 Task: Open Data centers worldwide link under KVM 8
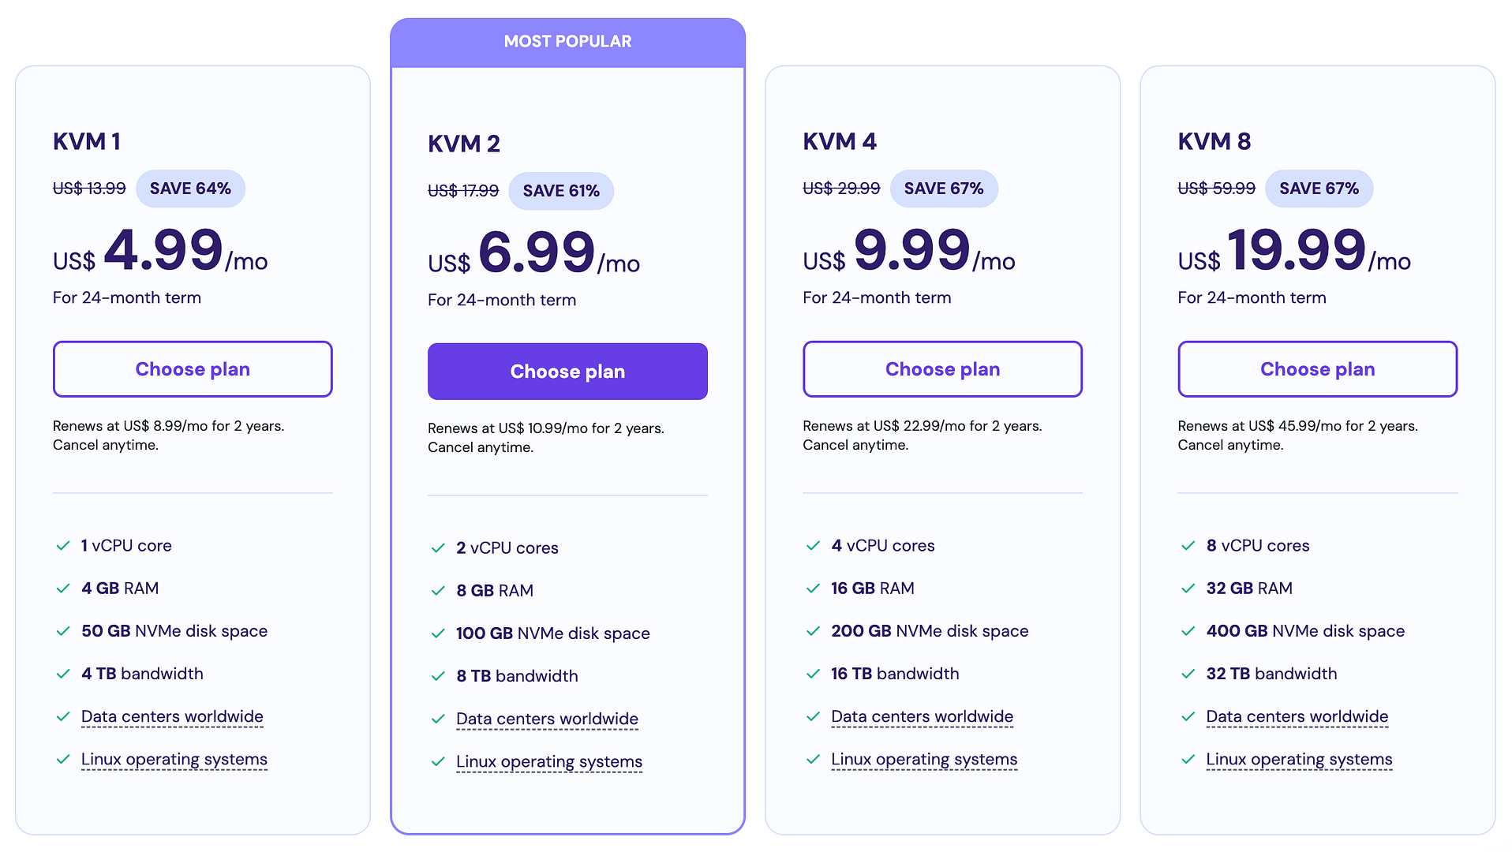pyautogui.click(x=1297, y=716)
